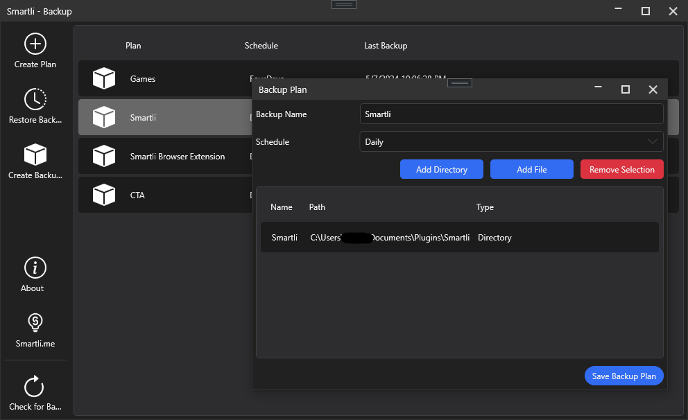Open Smartli.me lightbulb icon
The image size is (688, 420).
[35, 322]
